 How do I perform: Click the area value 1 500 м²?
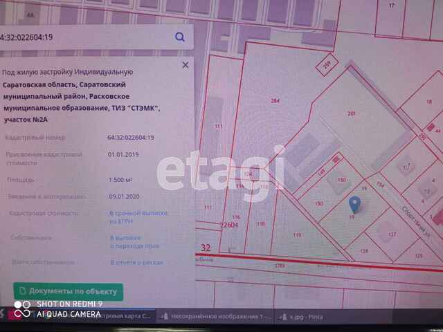(120, 180)
